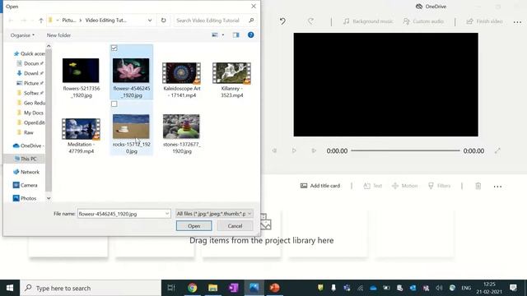Click the Undo arrow in Video Editor
Image resolution: width=527 pixels, height=296 pixels.
point(282,21)
